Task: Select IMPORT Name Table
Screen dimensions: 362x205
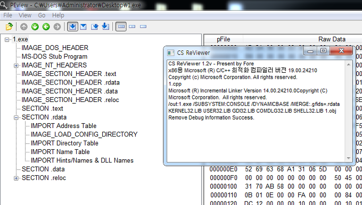Action: [x=60, y=152]
